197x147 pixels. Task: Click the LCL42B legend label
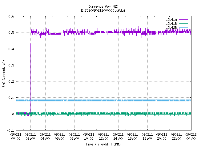[171, 28]
